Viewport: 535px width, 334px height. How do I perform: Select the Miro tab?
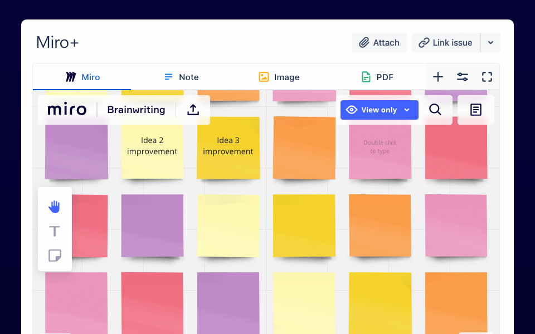click(82, 77)
